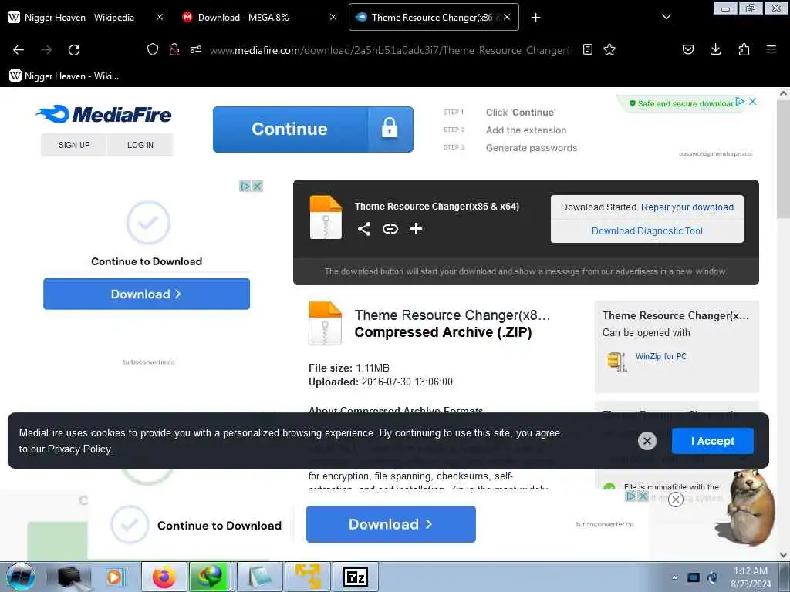The image size is (790, 592).
Task: Close the bottom banner ad circle X
Action: (676, 499)
